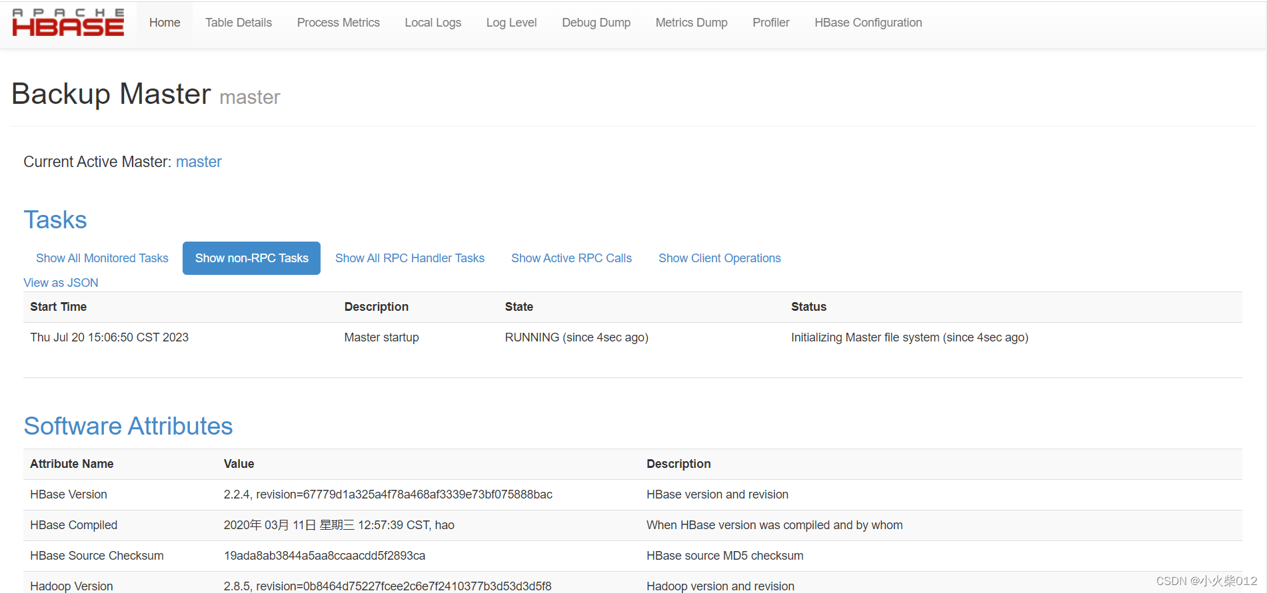Select the start time 'Thu Jul 20 15:06:50 CST 2023'
Image resolution: width=1267 pixels, height=593 pixels.
(x=109, y=337)
